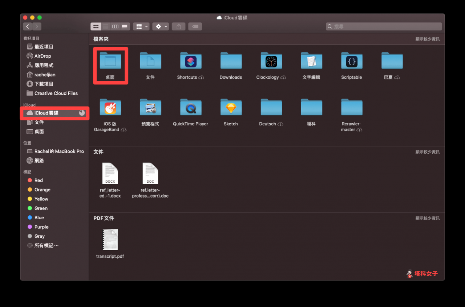Select the Scriptable folder

tap(352, 60)
